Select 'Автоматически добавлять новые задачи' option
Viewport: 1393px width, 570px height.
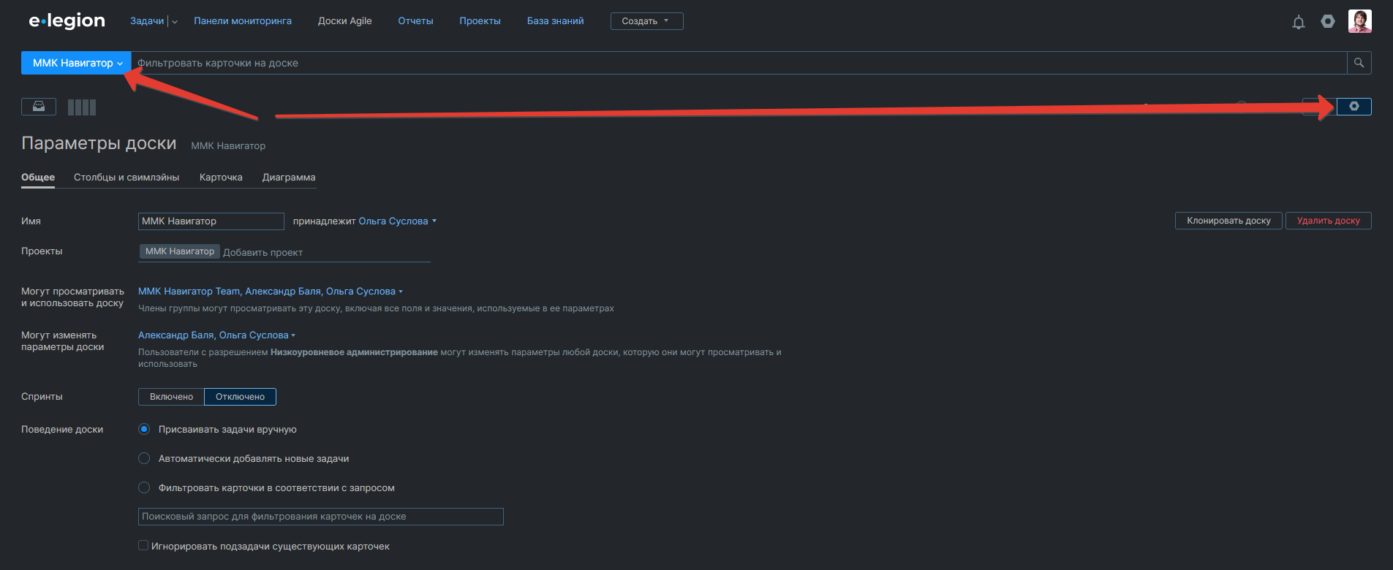[144, 459]
